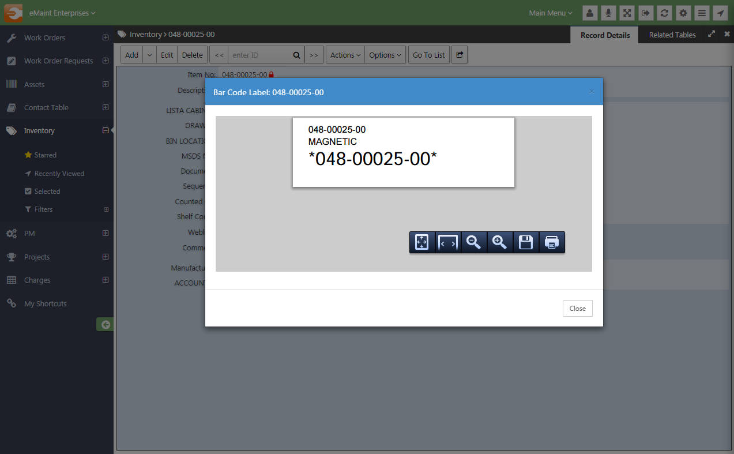This screenshot has height=454, width=734.
Task: Open the Main Menu dropdown
Action: click(551, 13)
